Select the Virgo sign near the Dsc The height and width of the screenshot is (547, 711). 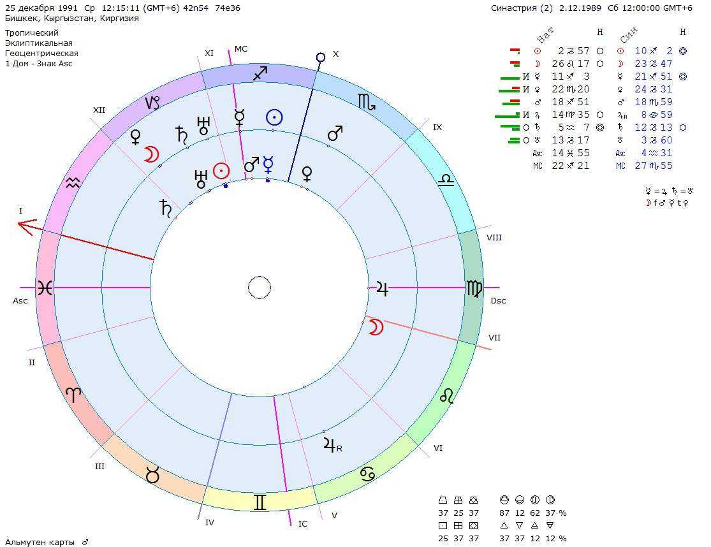coord(474,288)
